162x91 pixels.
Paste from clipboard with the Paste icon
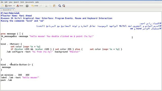54,6
